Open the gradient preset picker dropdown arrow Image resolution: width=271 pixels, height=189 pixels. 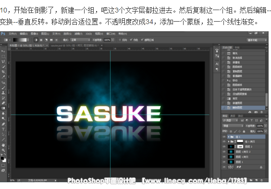point(28,40)
